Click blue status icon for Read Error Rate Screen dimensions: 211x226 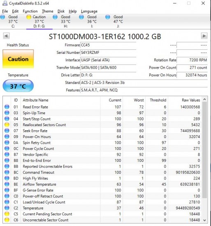point(7,107)
